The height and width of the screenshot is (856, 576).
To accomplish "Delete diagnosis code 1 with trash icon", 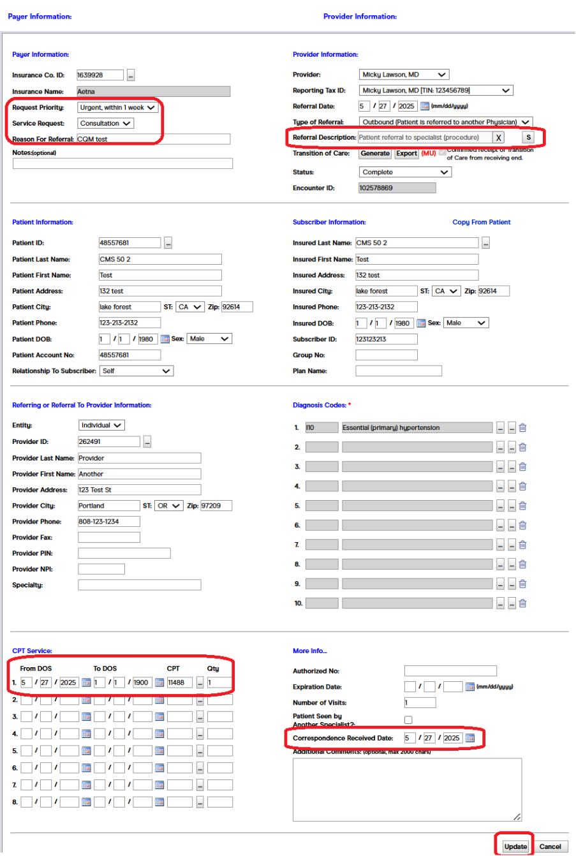I will (x=522, y=427).
